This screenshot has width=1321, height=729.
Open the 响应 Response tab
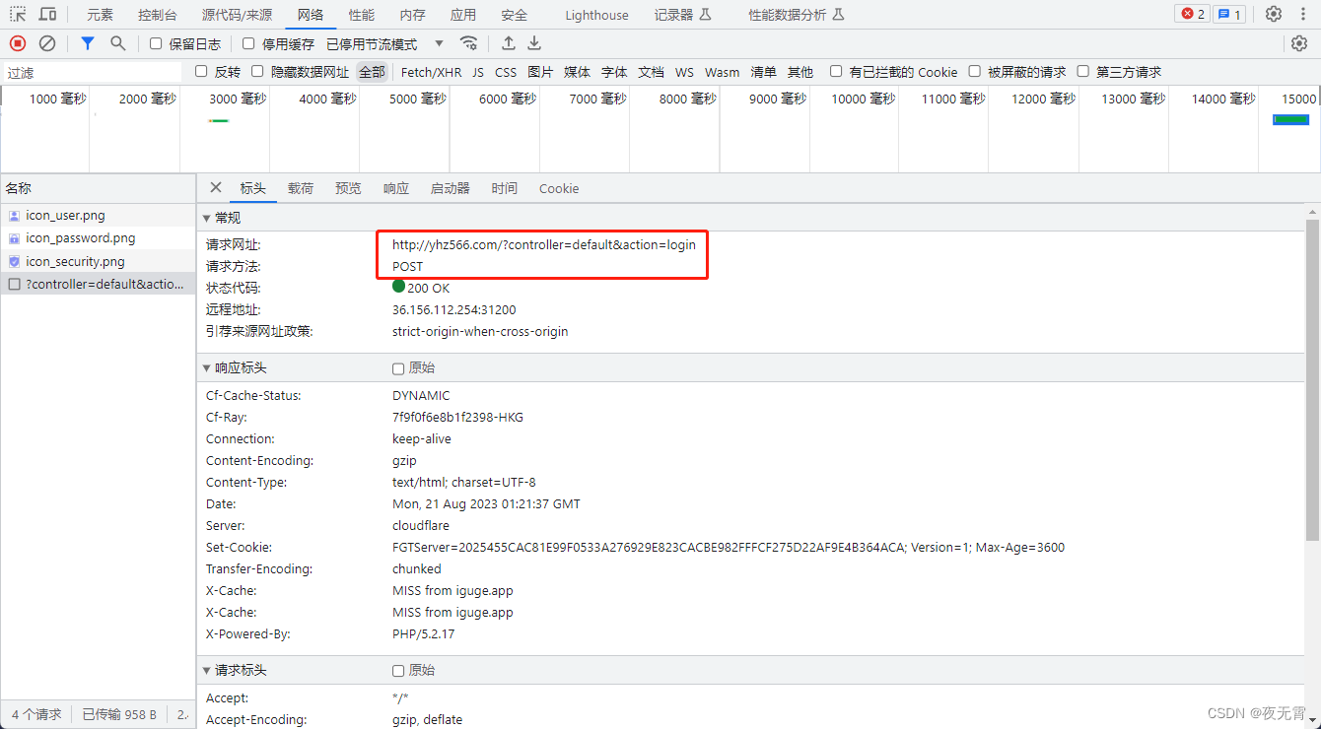(x=396, y=188)
